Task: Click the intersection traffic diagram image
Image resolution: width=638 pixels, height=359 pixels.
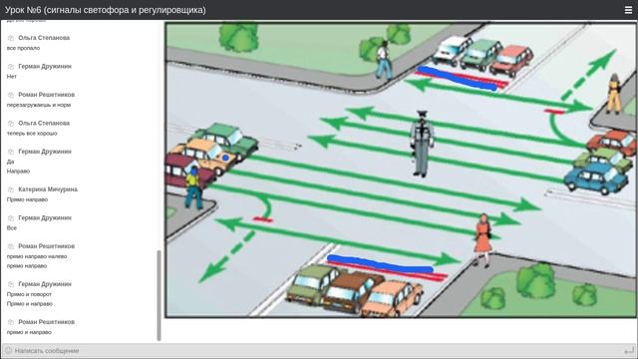Action: coord(401,170)
